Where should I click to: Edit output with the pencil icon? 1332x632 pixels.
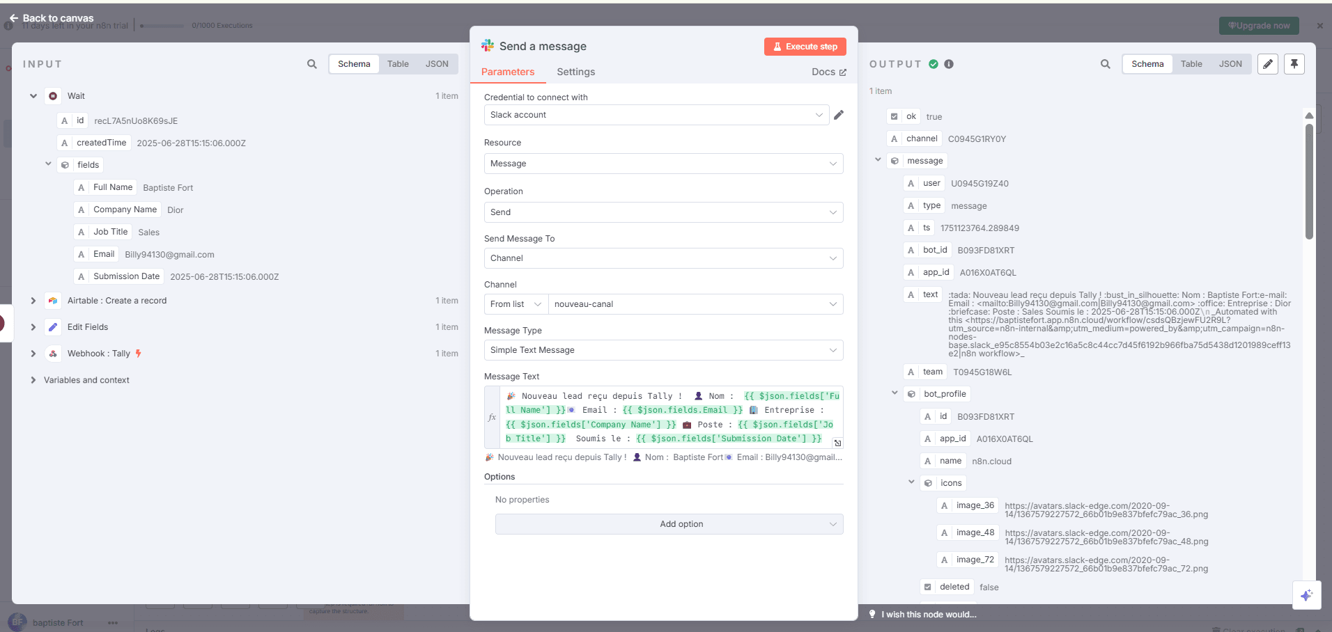(x=1268, y=64)
